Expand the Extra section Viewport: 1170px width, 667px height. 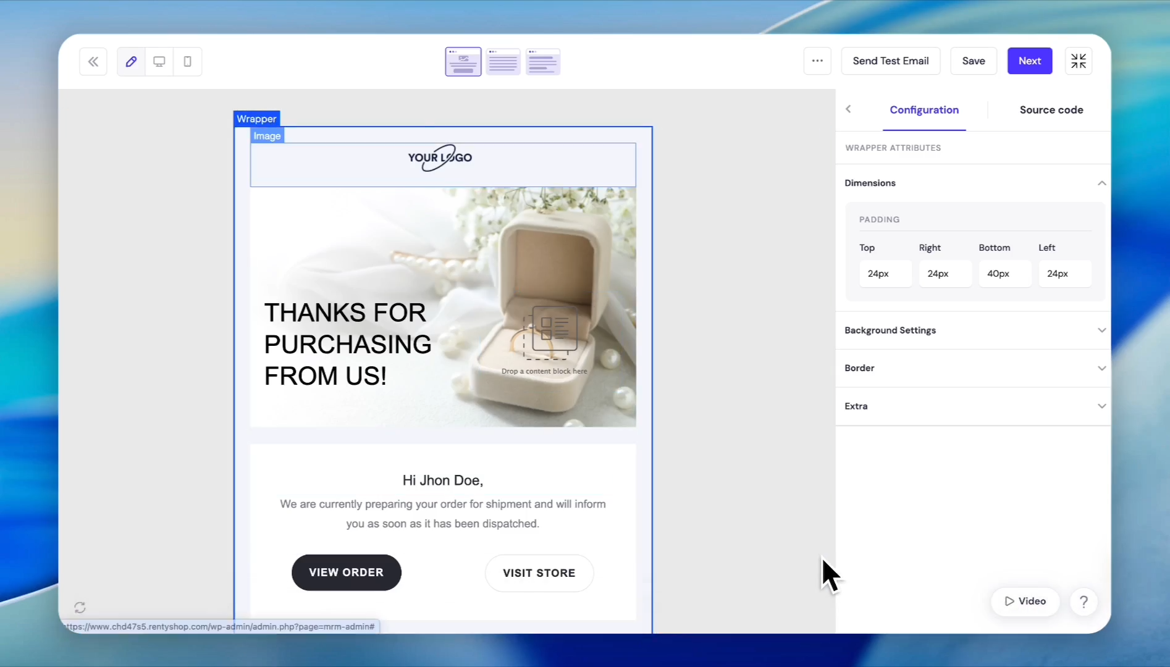point(975,406)
